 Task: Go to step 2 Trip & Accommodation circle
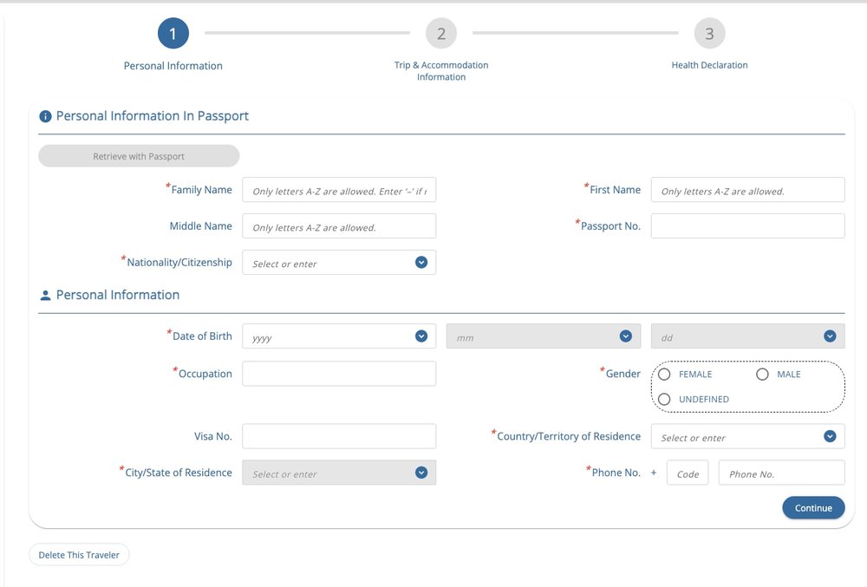(440, 34)
